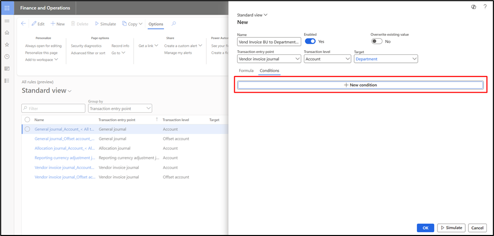Open the Target Department dropdown
The width and height of the screenshot is (494, 236).
coord(386,59)
